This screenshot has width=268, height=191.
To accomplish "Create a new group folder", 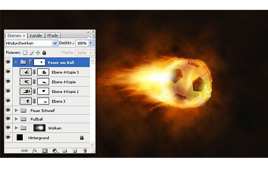I will (x=65, y=151).
